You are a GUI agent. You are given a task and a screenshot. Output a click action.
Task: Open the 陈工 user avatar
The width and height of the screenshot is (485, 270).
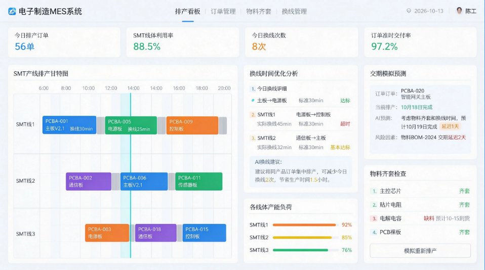pos(459,11)
